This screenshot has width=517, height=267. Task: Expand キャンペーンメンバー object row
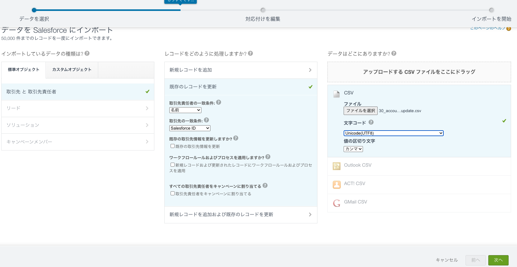[x=78, y=142]
